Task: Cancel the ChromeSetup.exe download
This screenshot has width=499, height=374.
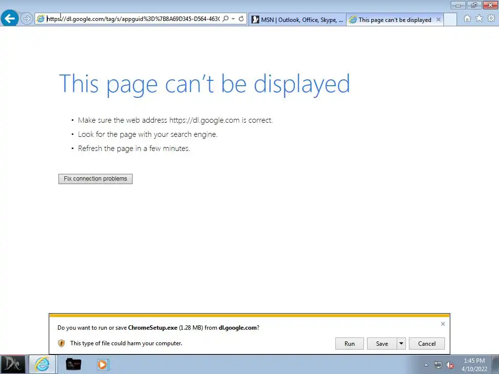Action: click(427, 343)
